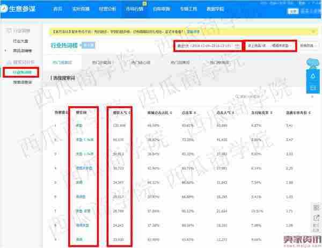Click the warning triangle icon on floating bar

point(313,76)
